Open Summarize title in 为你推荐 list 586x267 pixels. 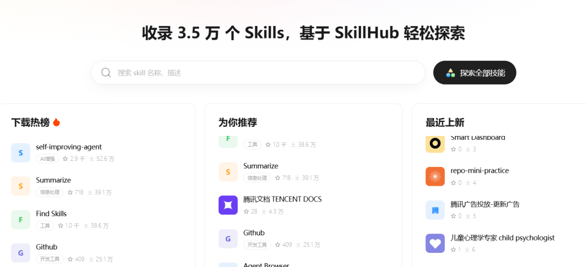[x=261, y=166]
